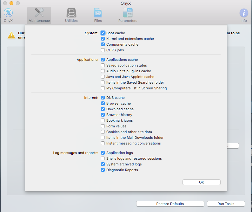Enable Bookmark icons
Image resolution: width=252 pixels, height=212 pixels.
tap(103, 120)
